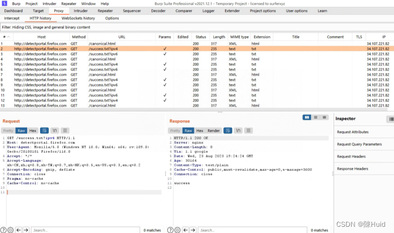Switch Request view to Pretty

8,131
